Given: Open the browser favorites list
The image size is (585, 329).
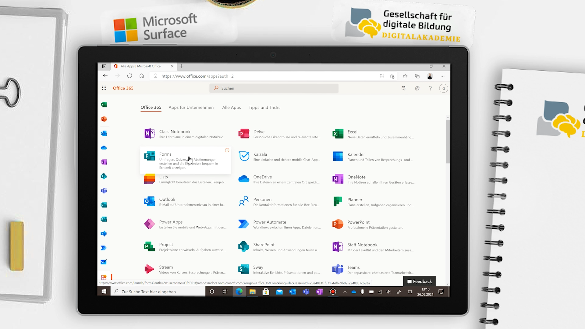Looking at the screenshot, I should tap(405, 76).
